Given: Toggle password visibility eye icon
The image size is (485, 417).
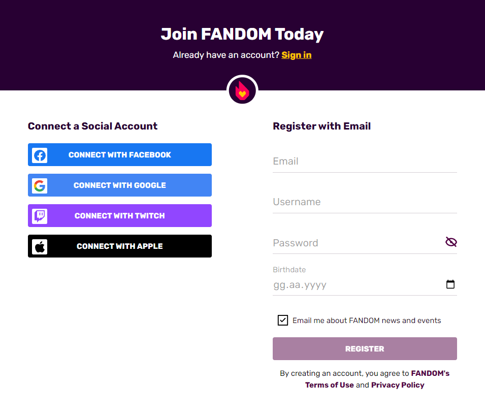Looking at the screenshot, I should pyautogui.click(x=451, y=242).
